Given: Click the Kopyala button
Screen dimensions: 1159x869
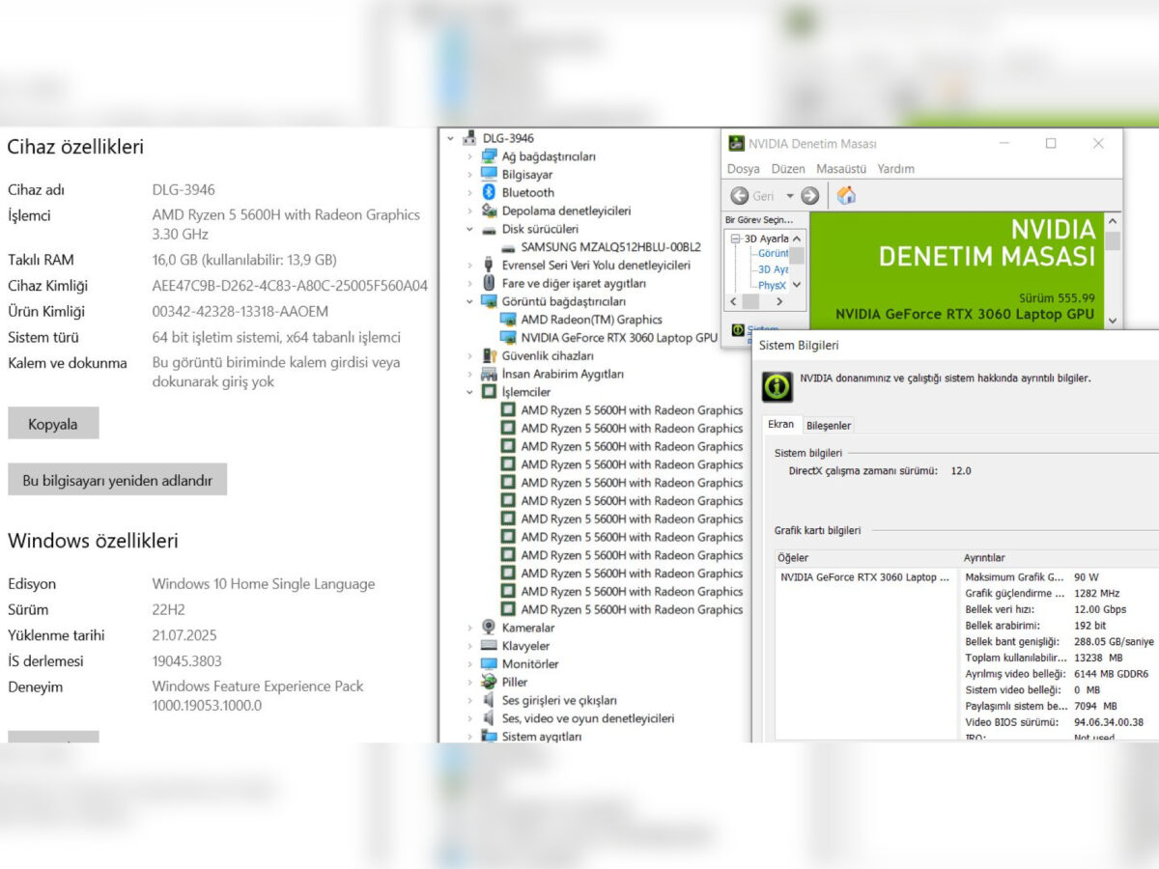Looking at the screenshot, I should tap(53, 423).
